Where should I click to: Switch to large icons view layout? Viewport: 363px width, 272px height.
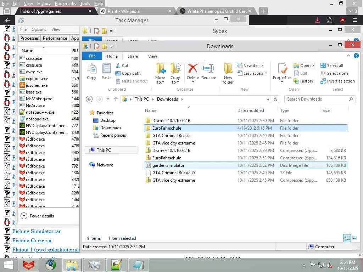click(354, 238)
